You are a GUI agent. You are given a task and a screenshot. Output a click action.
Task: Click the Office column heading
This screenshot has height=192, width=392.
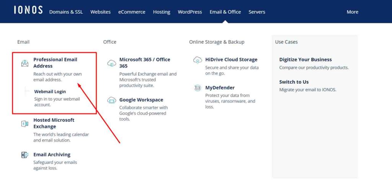coord(110,42)
